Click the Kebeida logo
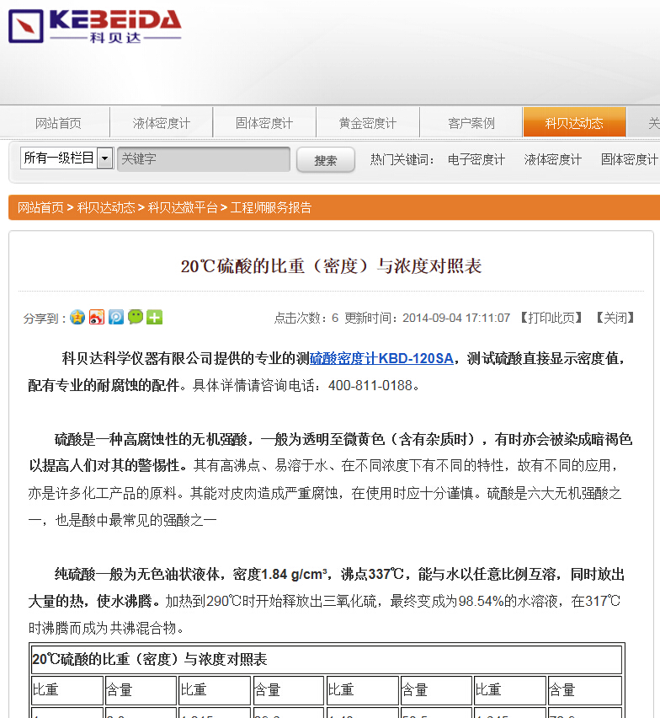 [94, 26]
